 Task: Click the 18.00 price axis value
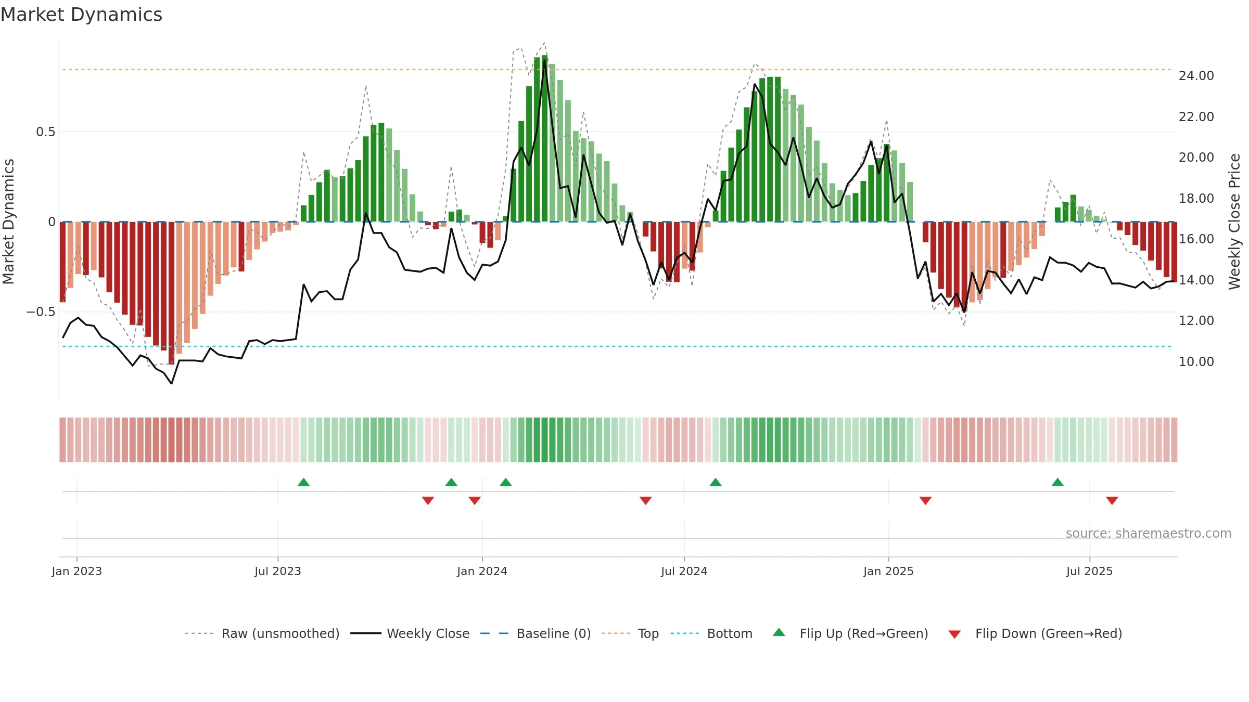[1196, 199]
